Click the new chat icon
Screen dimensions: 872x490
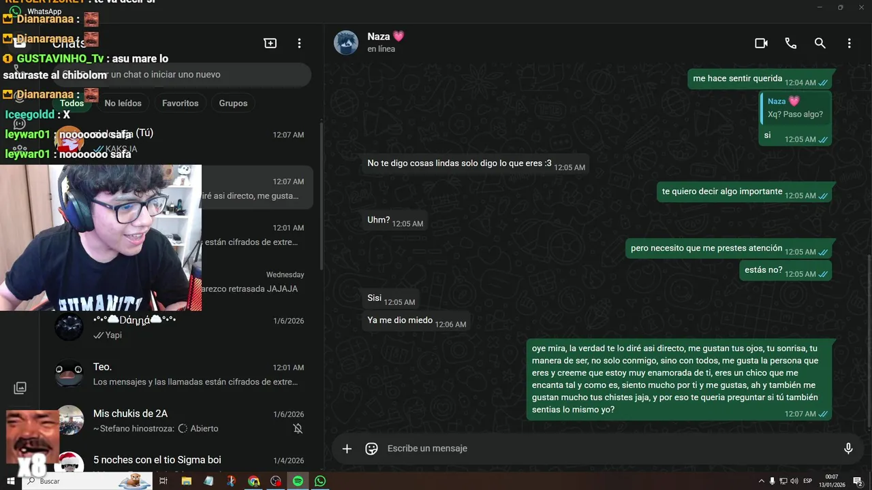coord(270,43)
